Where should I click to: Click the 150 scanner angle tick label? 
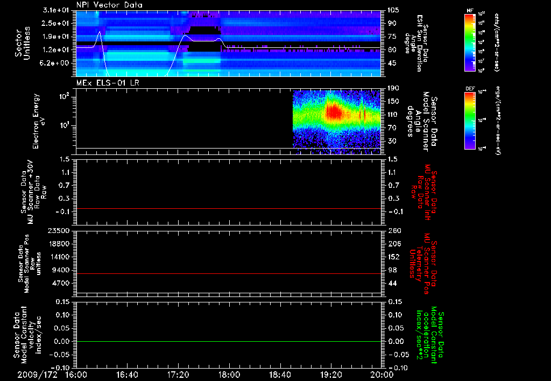coord(393,102)
